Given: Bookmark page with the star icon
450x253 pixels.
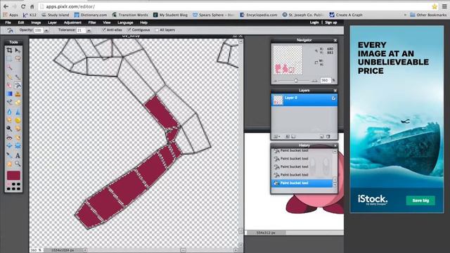Looking at the screenshot, I should click(435, 6).
